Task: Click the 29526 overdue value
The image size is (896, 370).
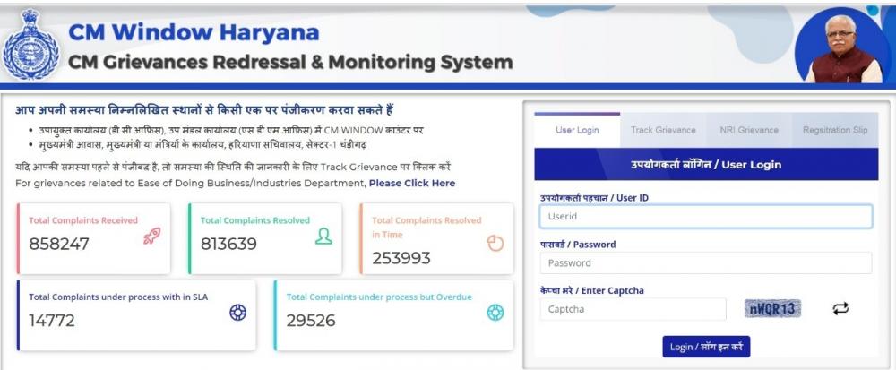Action: tap(311, 321)
